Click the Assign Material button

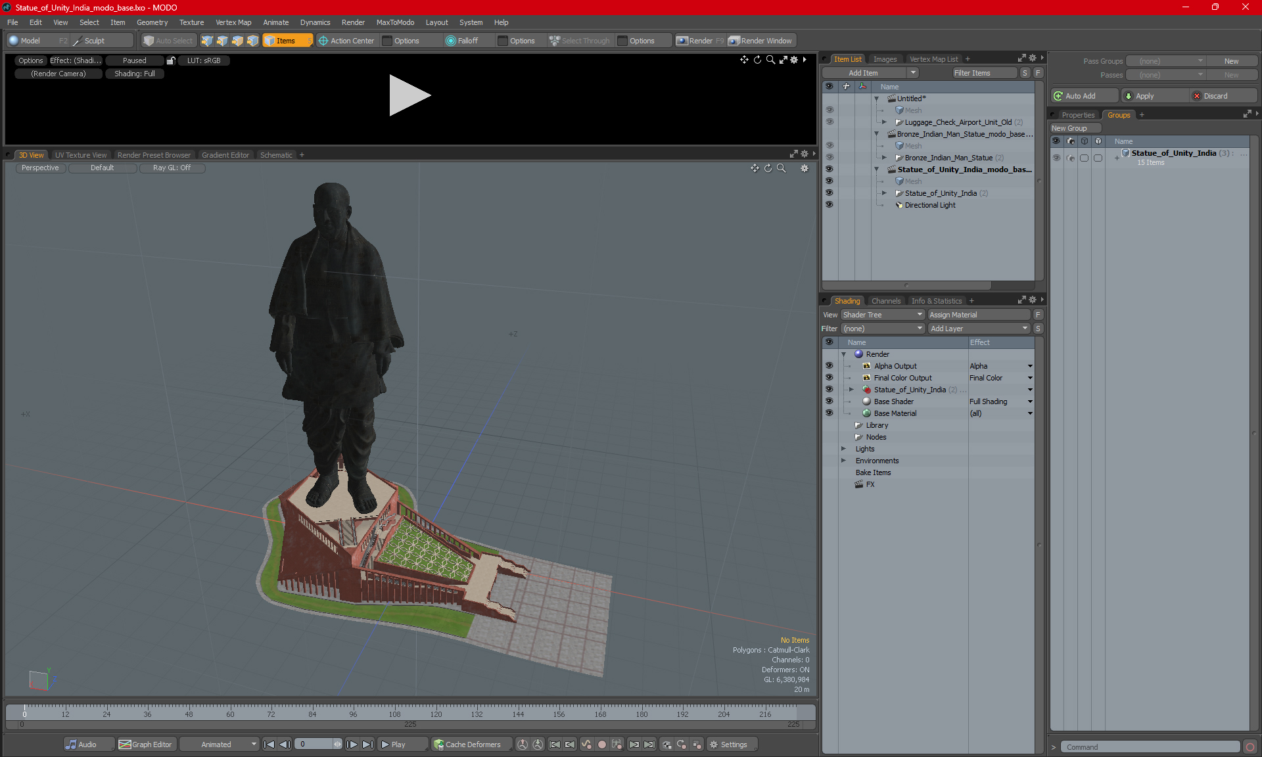pyautogui.click(x=979, y=315)
